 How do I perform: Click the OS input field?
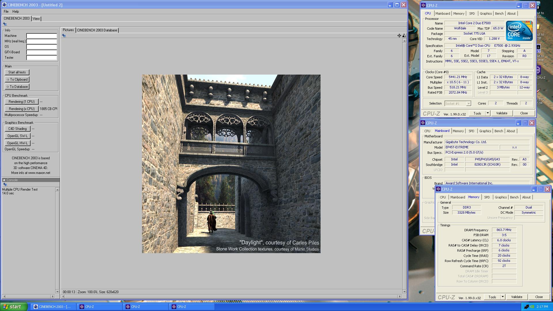click(x=42, y=47)
